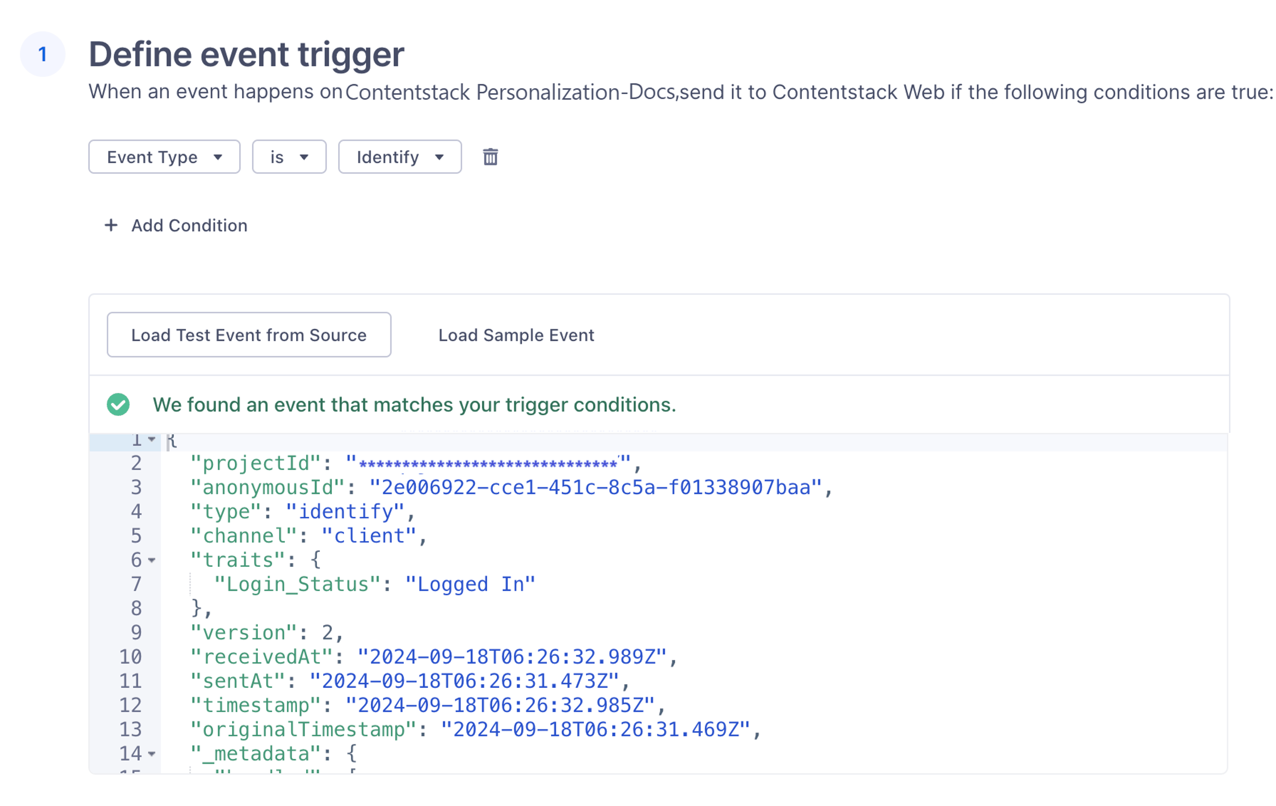Viewport: 1276px width, 806px height.
Task: Click the sentAt timestamp value
Action: [x=465, y=681]
